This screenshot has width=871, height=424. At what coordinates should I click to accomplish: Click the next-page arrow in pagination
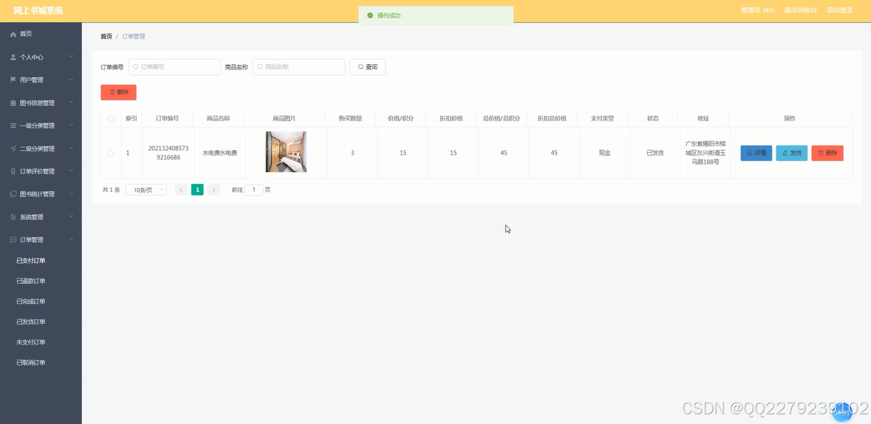click(213, 189)
